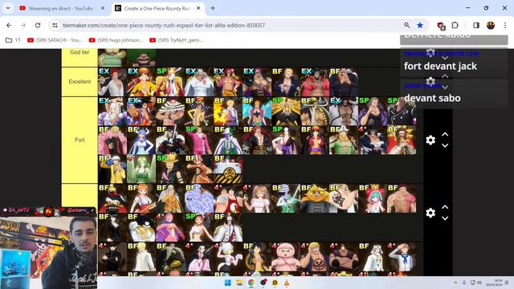This screenshot has width=514, height=289.
Task: Open the Windows Start menu
Action: point(228,283)
